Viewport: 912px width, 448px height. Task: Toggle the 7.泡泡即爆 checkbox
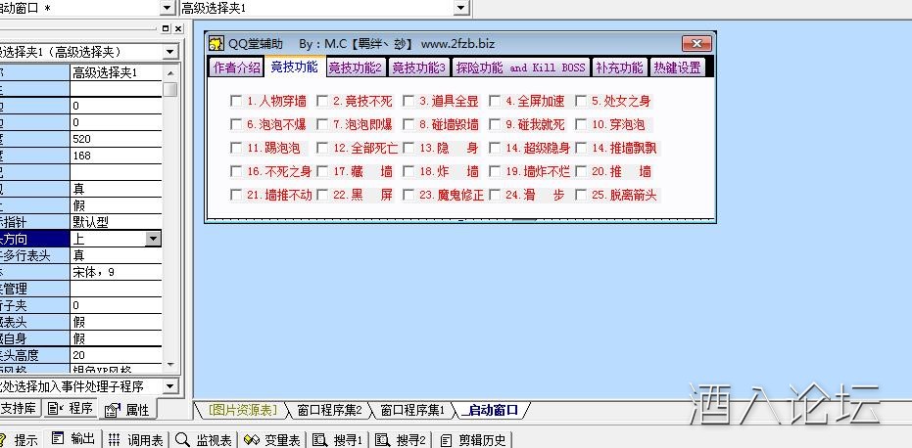pos(322,124)
